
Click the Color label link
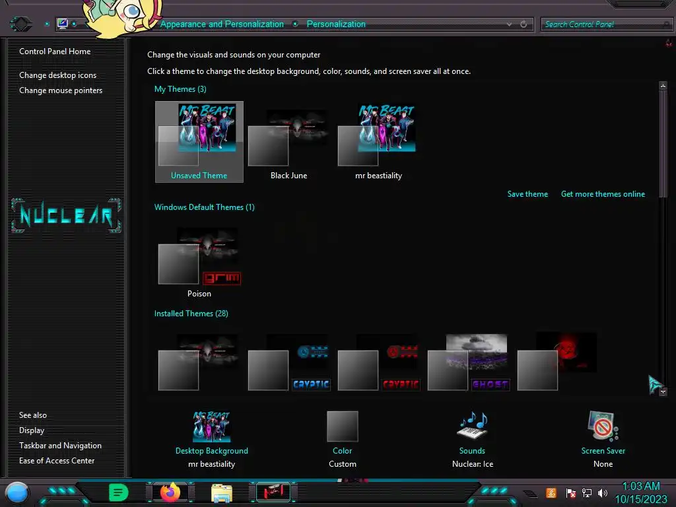(343, 450)
